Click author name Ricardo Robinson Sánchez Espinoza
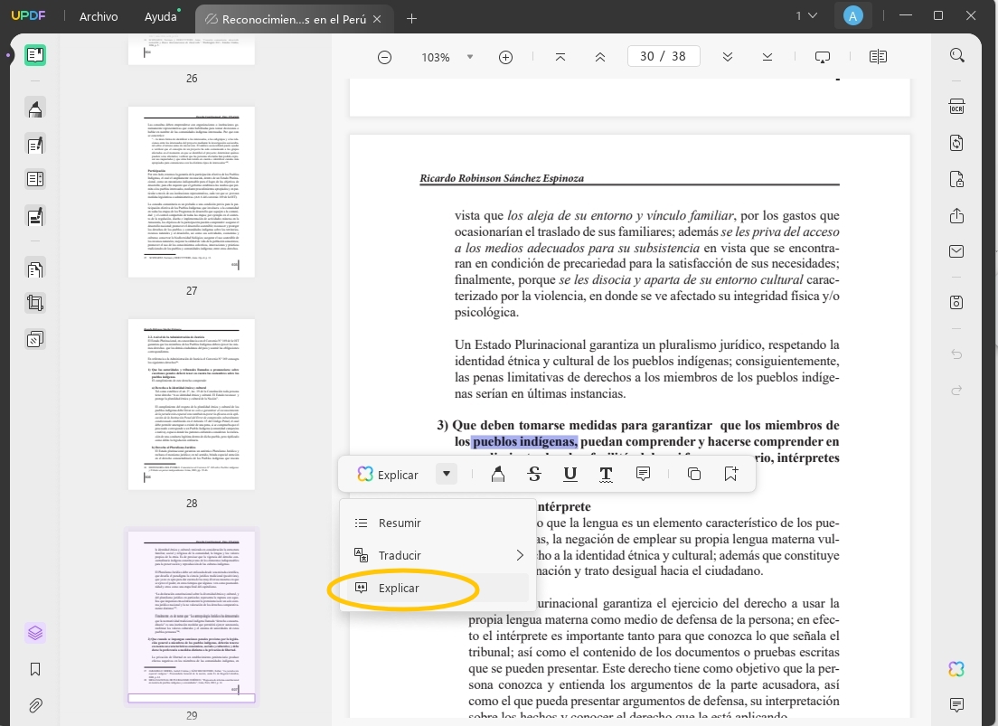 coord(502,178)
